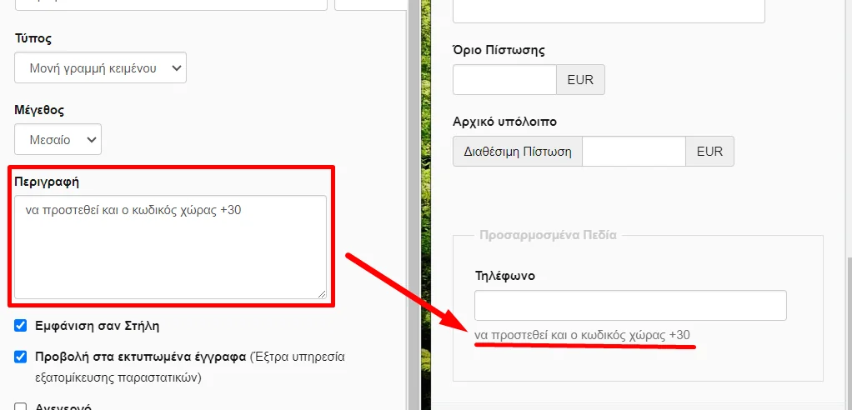Click the Περιγραφή label text
The height and width of the screenshot is (410, 852).
click(47, 181)
